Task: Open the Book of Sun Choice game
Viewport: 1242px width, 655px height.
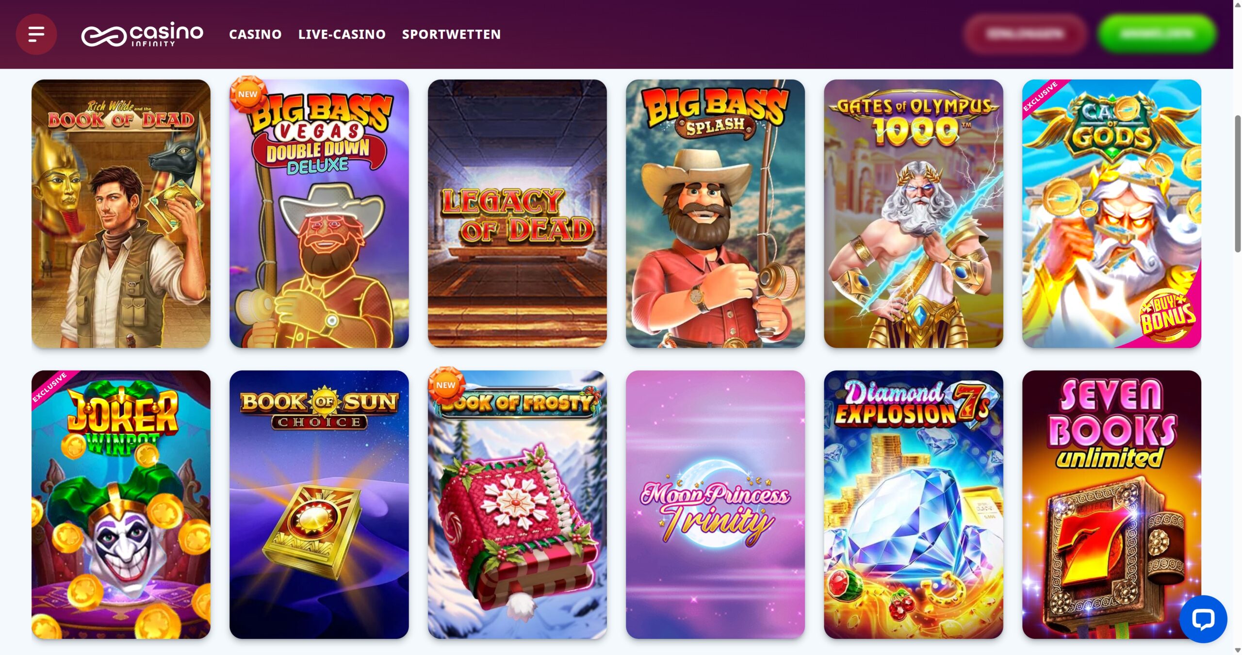Action: click(x=319, y=505)
